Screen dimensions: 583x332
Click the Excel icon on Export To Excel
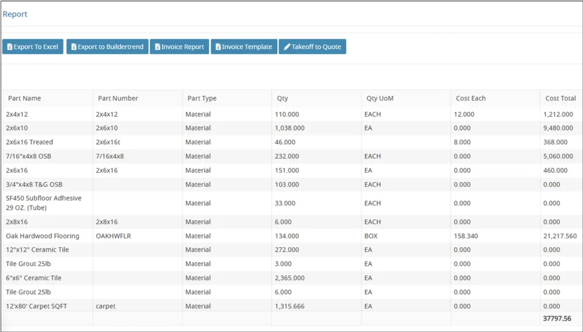point(10,47)
